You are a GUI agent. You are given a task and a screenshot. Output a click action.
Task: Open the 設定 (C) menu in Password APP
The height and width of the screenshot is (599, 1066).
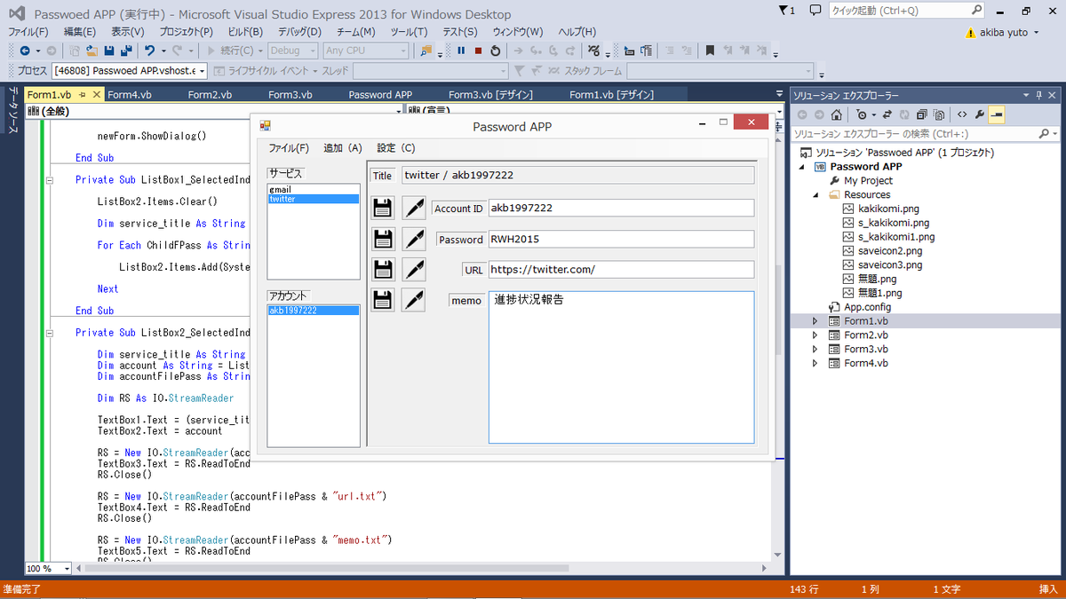click(x=395, y=148)
